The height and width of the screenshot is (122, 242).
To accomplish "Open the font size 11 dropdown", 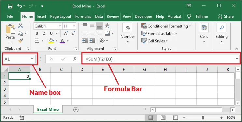I will 74,26.
